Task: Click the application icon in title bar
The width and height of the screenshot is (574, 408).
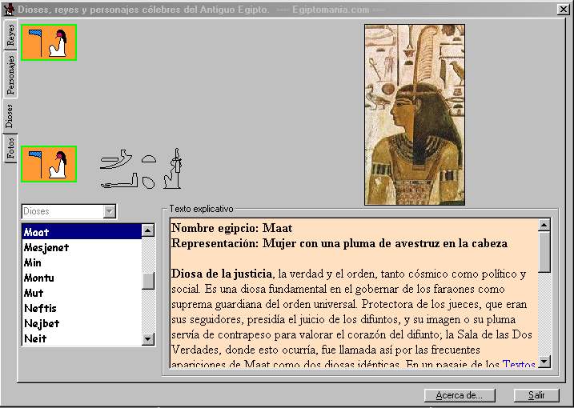Action: [9, 10]
